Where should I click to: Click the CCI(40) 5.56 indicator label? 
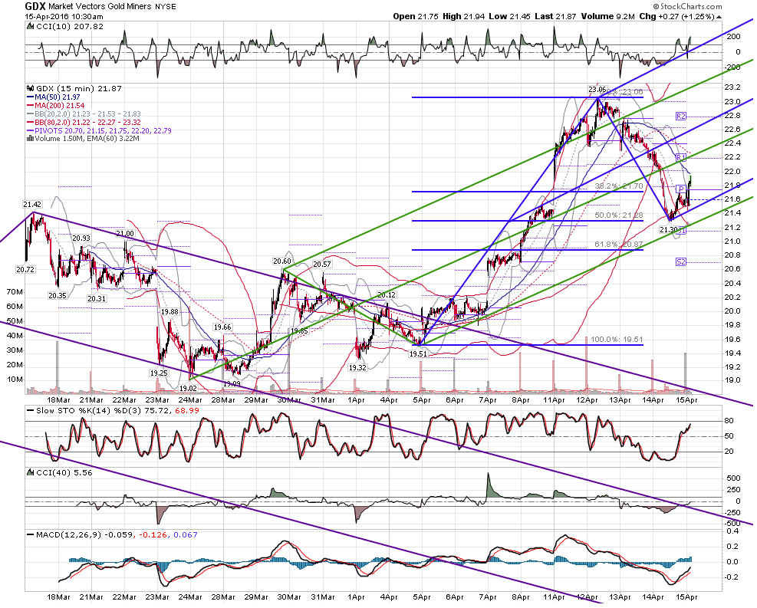pyautogui.click(x=64, y=473)
